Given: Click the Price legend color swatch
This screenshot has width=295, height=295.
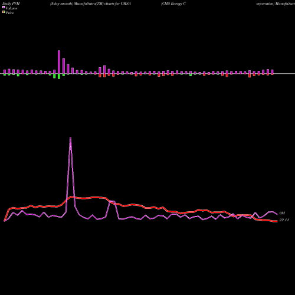Looking at the screenshot, I should (x=4, y=12).
